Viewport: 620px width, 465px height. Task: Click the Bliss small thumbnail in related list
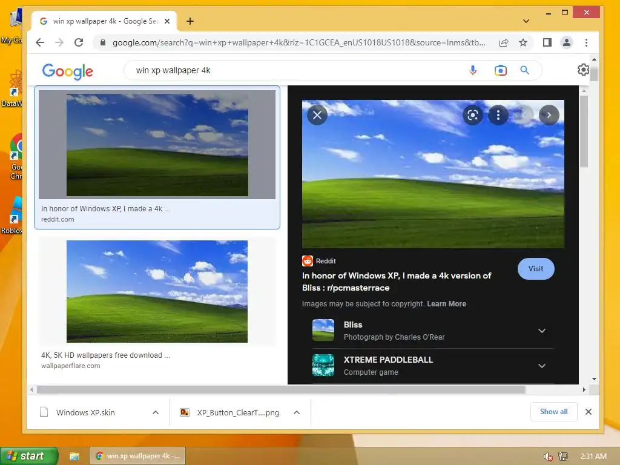[323, 330]
